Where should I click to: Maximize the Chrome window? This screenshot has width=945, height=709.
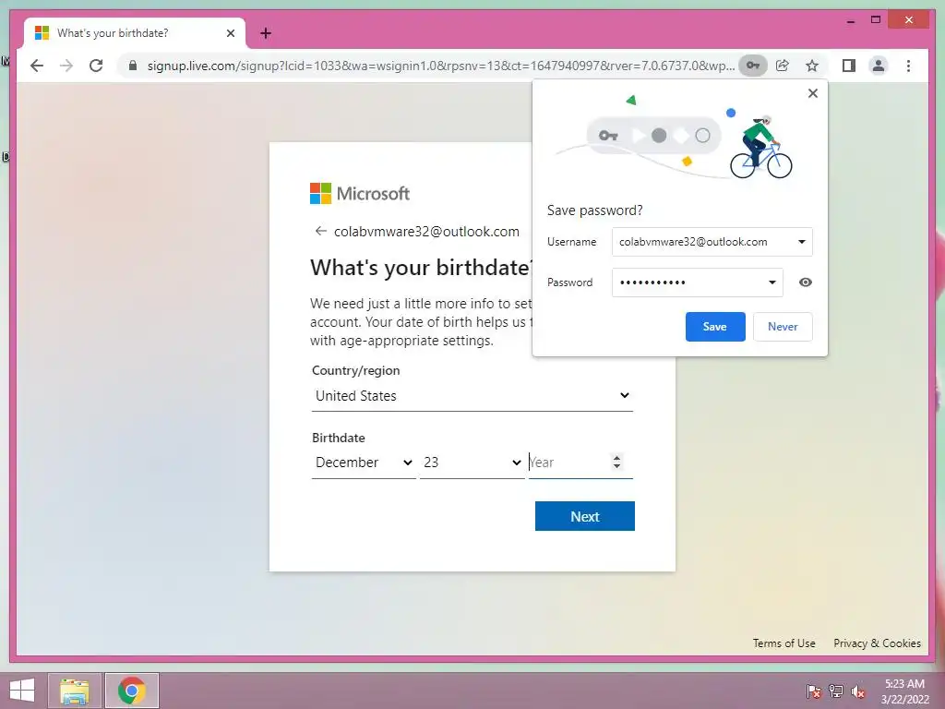[x=876, y=20]
